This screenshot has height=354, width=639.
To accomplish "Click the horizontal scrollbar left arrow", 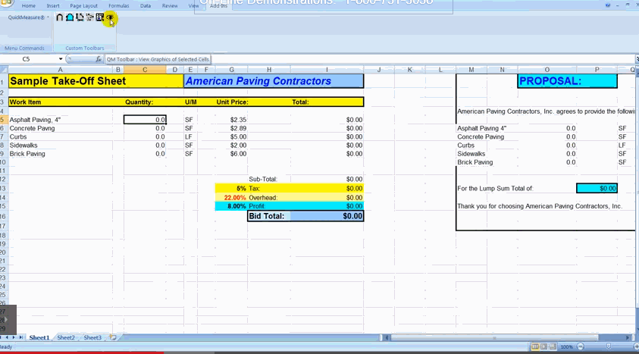I will click(x=387, y=337).
